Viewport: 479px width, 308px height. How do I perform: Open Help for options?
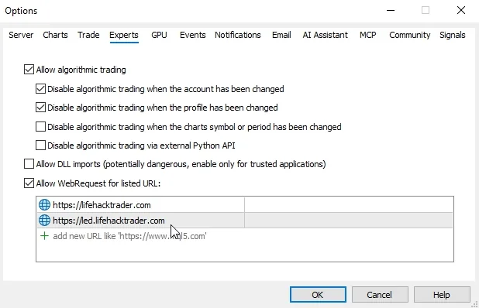tap(442, 295)
